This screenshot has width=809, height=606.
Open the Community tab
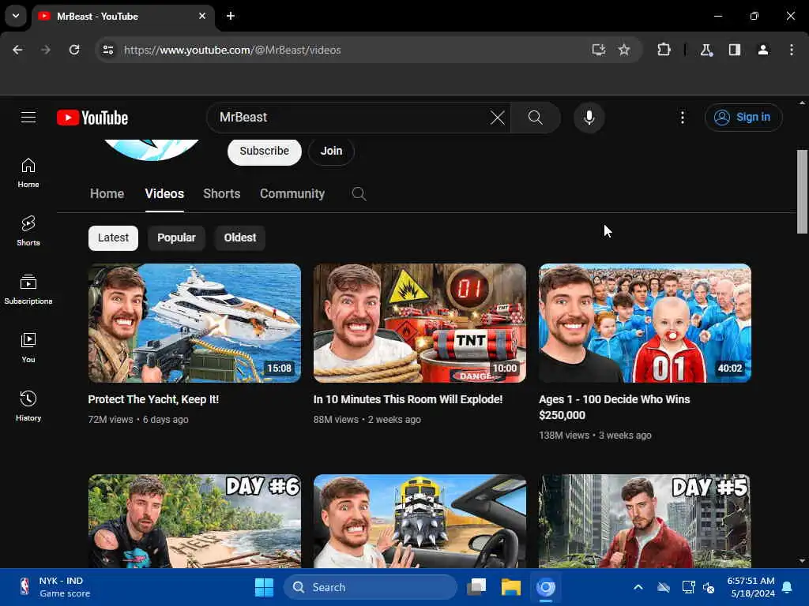point(292,194)
